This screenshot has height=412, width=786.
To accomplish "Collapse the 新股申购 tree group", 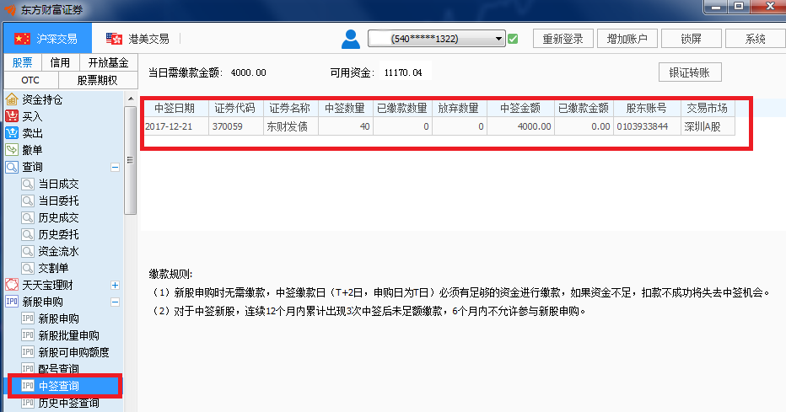I will tap(115, 302).
